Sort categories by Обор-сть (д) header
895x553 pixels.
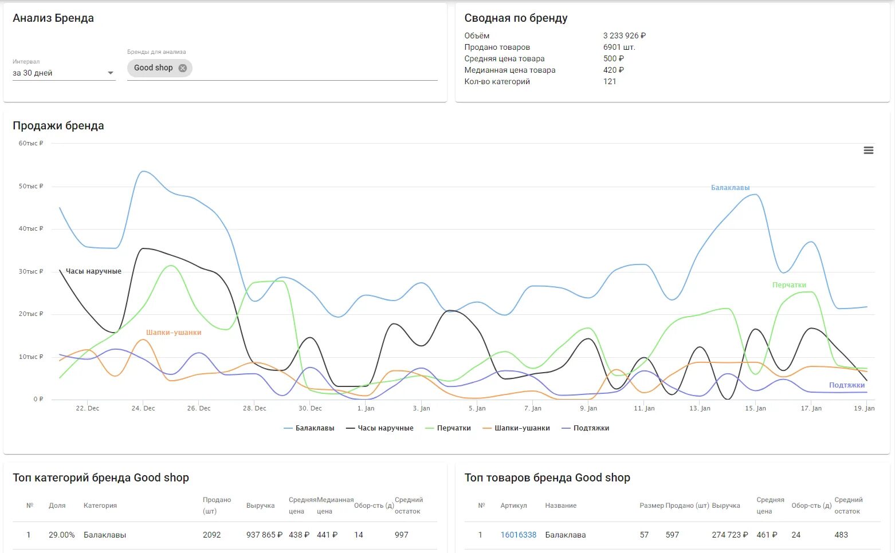pos(374,505)
